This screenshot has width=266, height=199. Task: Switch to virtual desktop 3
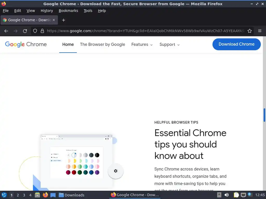tap(24, 195)
